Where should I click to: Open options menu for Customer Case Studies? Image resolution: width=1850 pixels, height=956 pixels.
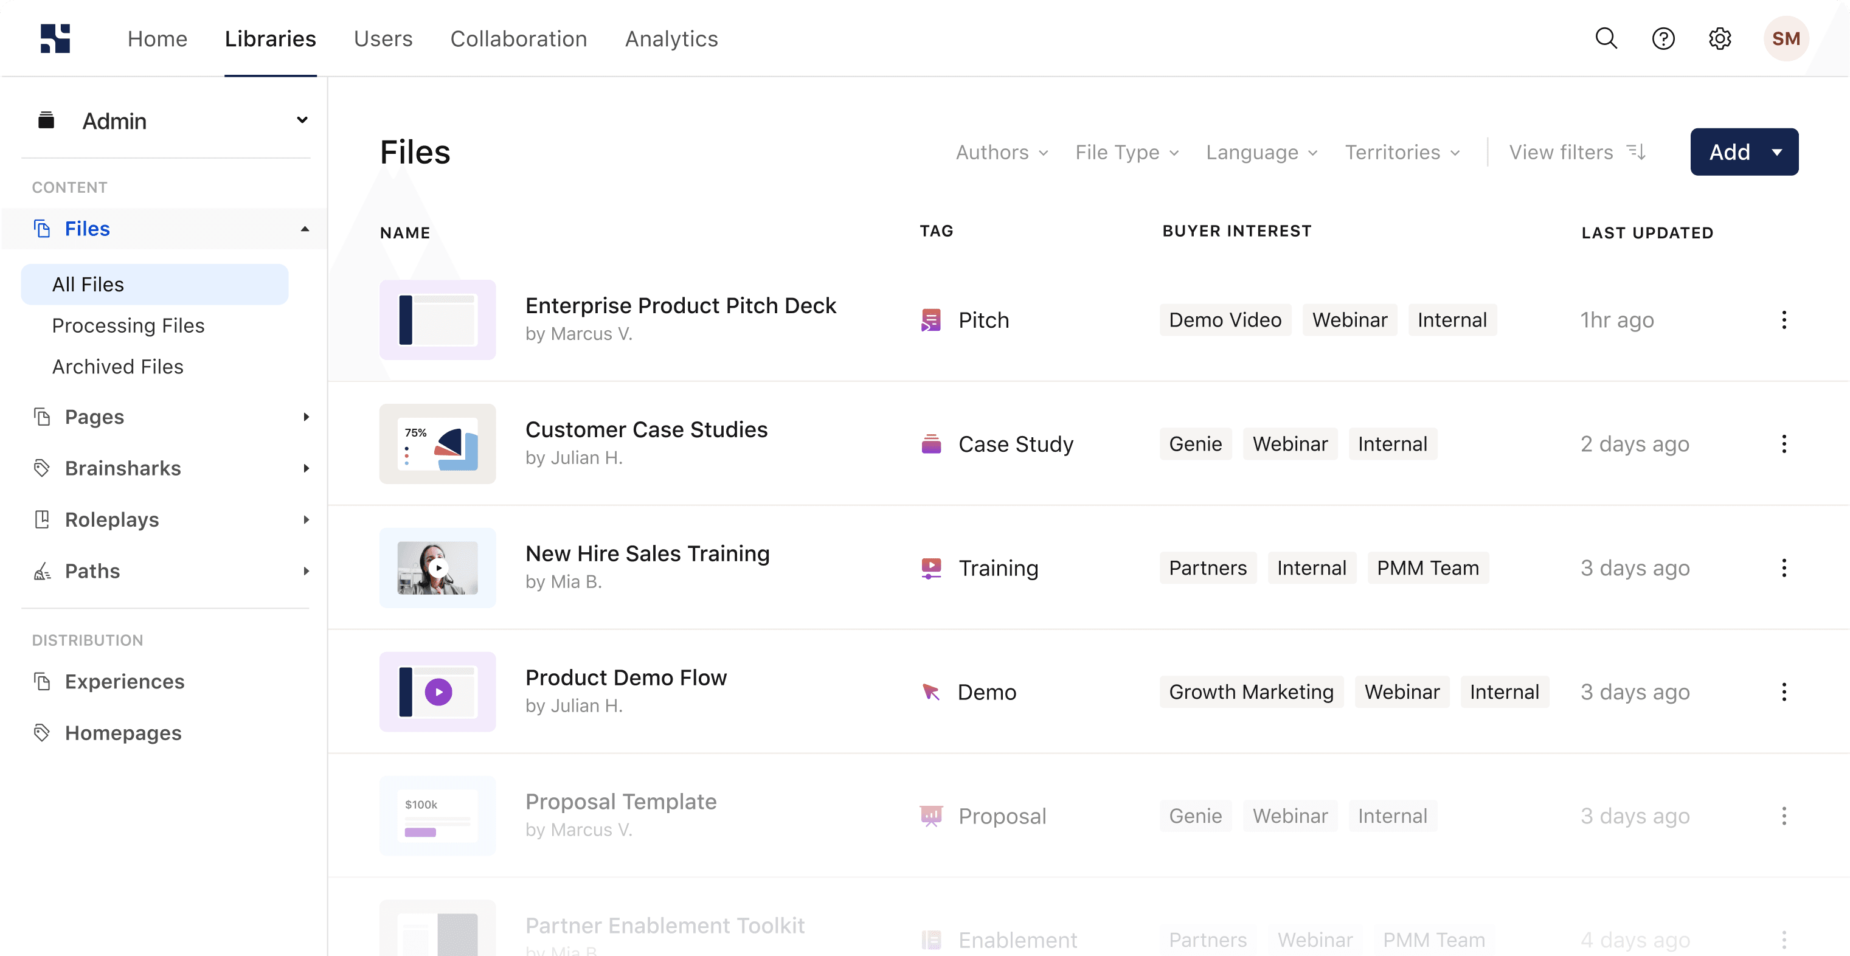click(x=1784, y=444)
